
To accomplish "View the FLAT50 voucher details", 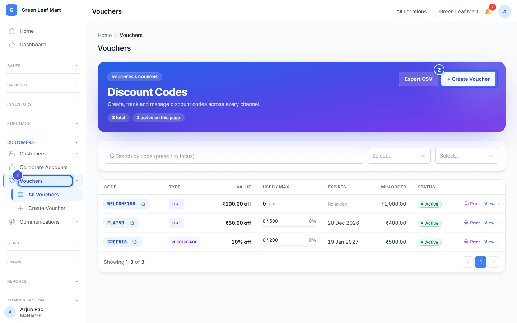I will point(492,223).
